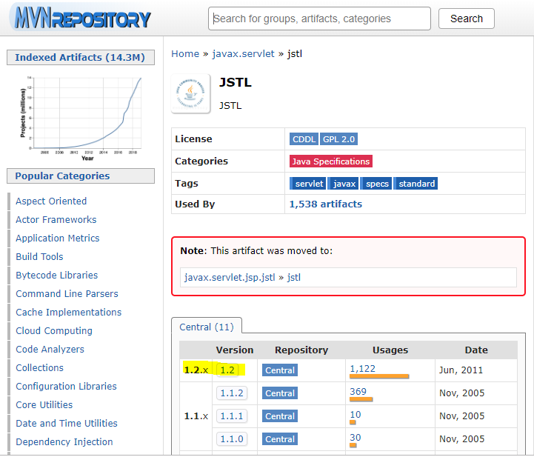The image size is (534, 457).
Task: Open 10 usages link
Action: point(356,415)
